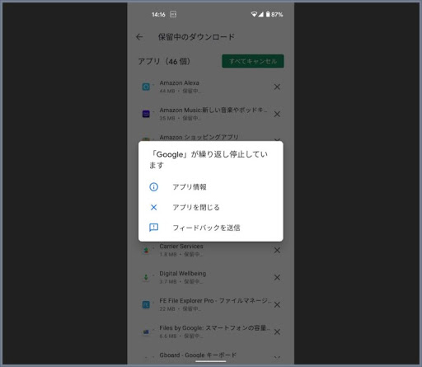Cancel the Amazon Music download
This screenshot has width=422, height=367.
tap(277, 114)
